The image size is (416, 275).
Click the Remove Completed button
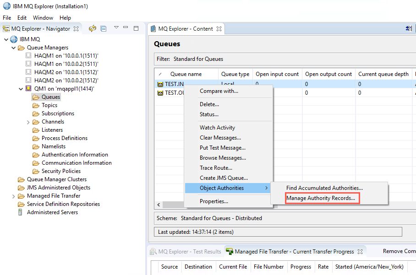pos(399,251)
